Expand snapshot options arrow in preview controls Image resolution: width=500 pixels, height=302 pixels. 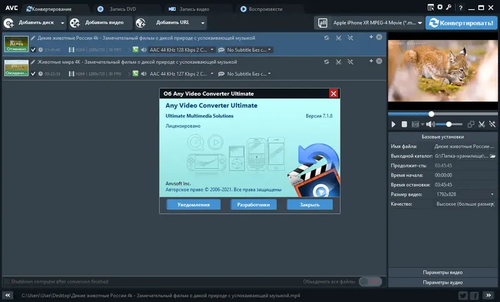(x=422, y=124)
